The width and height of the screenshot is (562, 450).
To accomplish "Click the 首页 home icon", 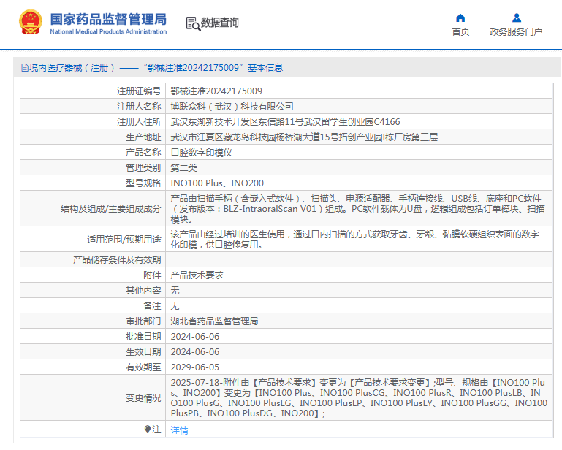I will click(x=460, y=18).
